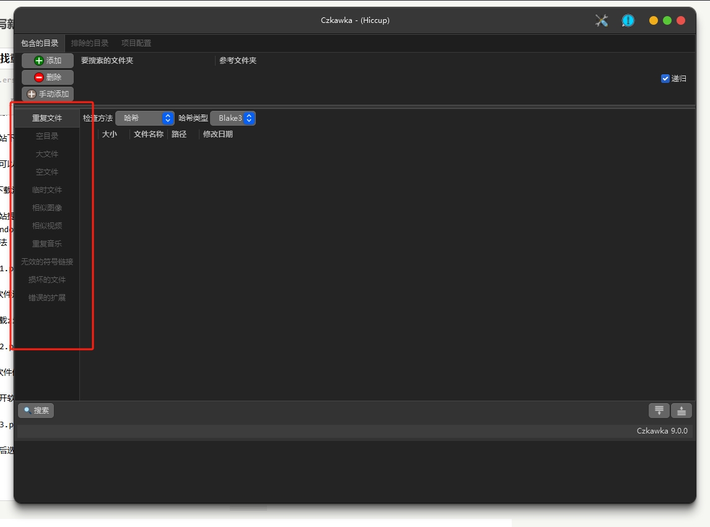
Task: Open the 检查方法 哈希 dropdown
Action: (145, 118)
